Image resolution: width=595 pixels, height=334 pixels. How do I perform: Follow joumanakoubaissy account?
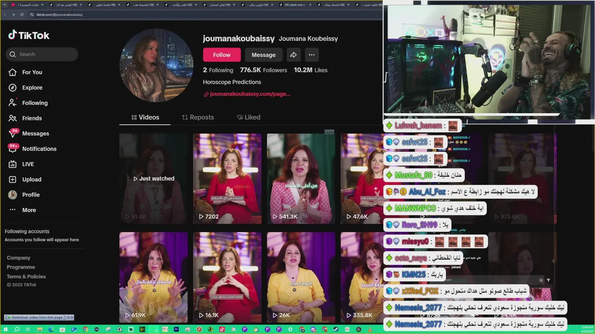[x=222, y=55]
